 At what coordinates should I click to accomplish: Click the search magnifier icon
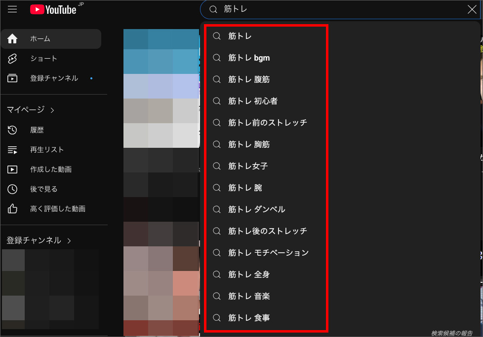click(x=212, y=9)
